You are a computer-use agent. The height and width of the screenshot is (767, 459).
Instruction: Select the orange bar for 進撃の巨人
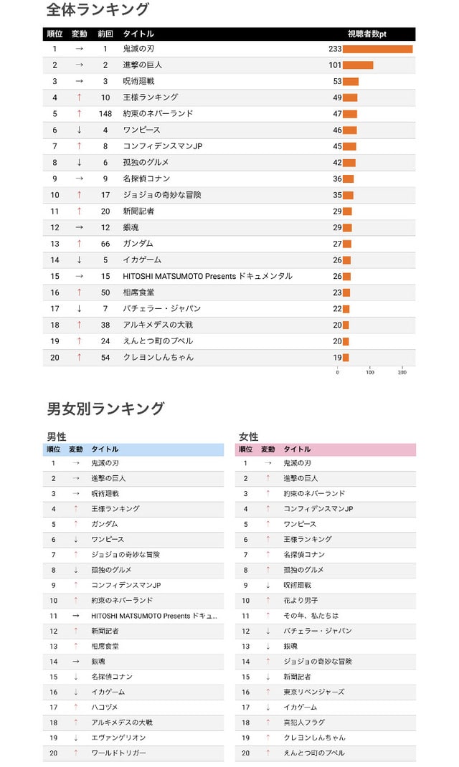tap(358, 65)
